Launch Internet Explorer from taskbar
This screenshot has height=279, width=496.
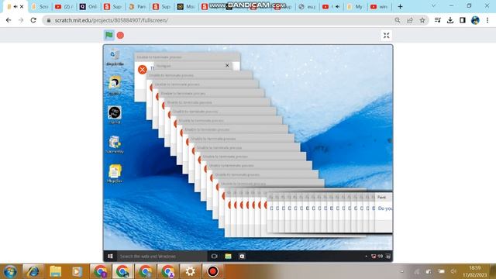tap(33, 271)
